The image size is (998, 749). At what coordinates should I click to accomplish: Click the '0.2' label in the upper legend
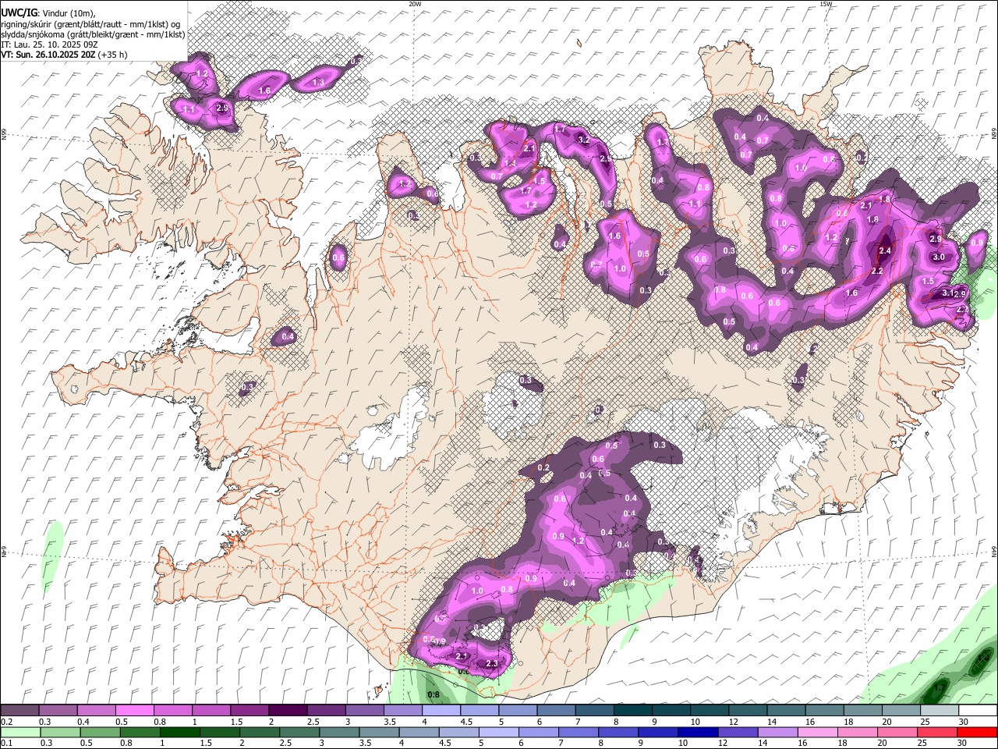click(x=6, y=722)
